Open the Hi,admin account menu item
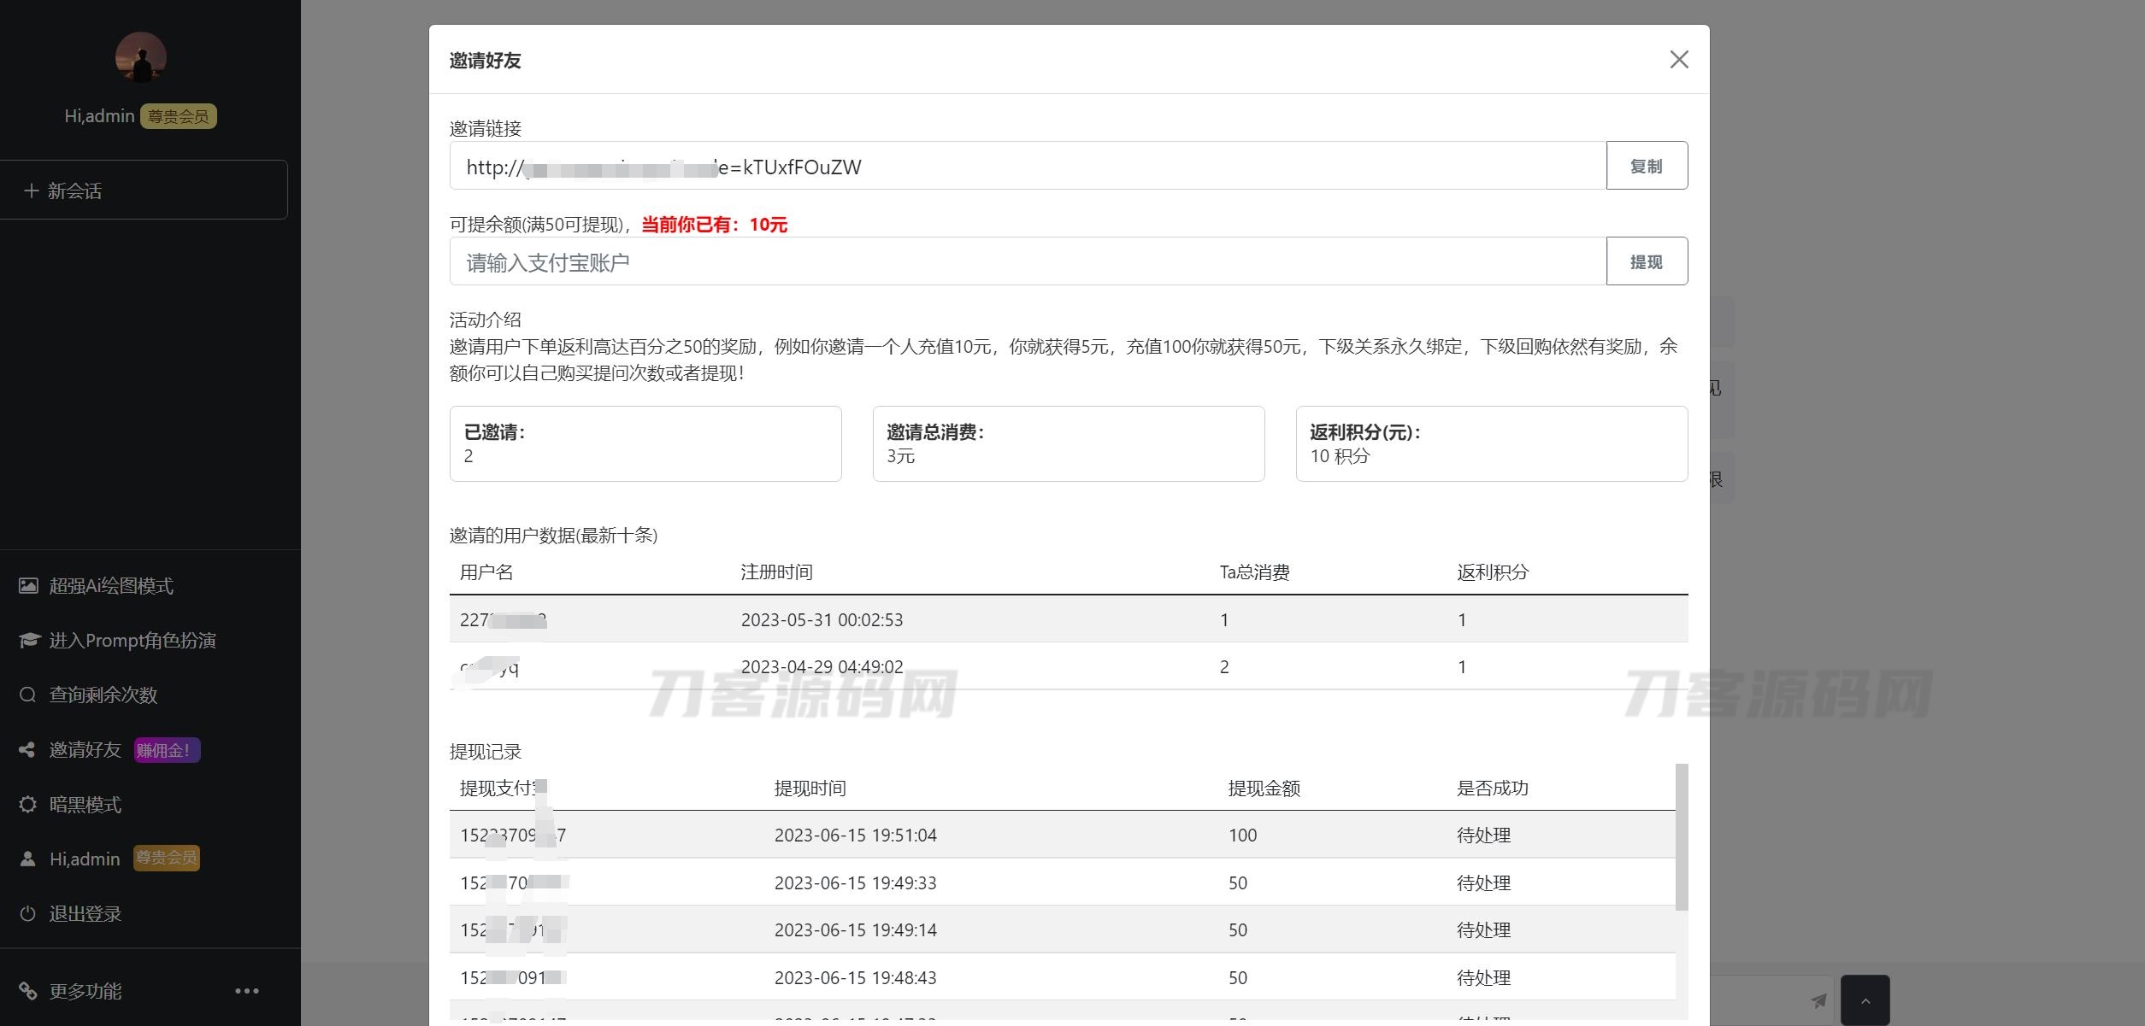 pos(85,859)
